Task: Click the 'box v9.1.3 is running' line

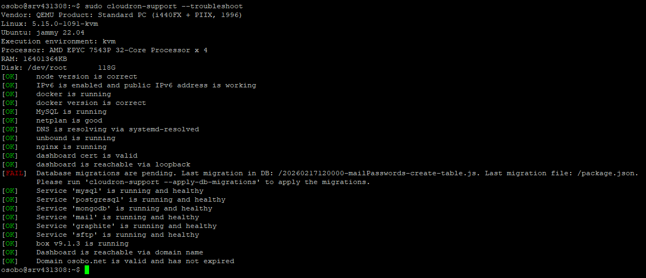Action: [x=82, y=243]
